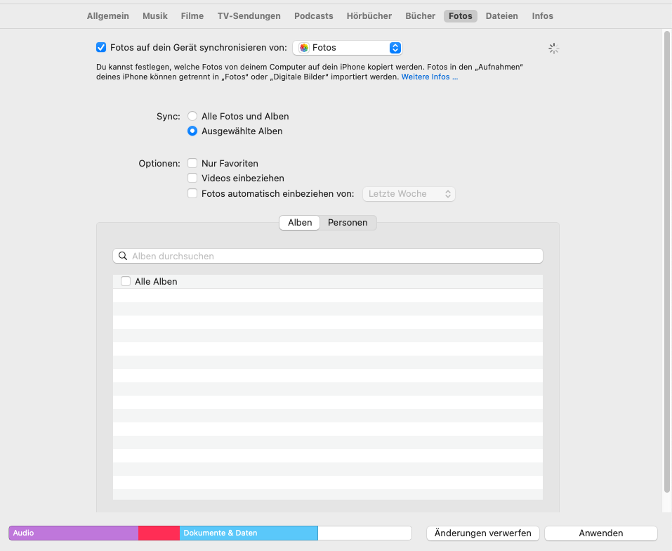The width and height of the screenshot is (672, 551).
Task: Open the Hörbücher tab
Action: click(369, 16)
